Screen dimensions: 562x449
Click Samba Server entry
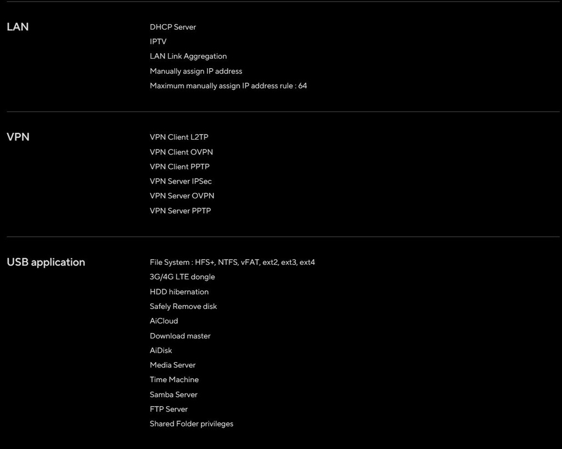coord(173,395)
